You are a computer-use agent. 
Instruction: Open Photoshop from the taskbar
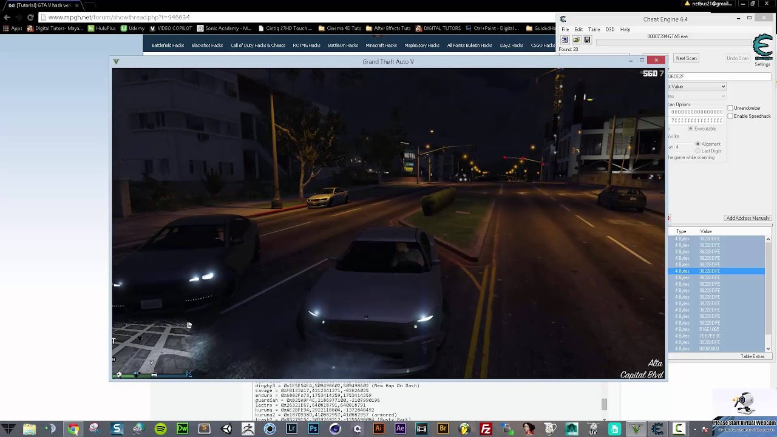[x=313, y=429]
